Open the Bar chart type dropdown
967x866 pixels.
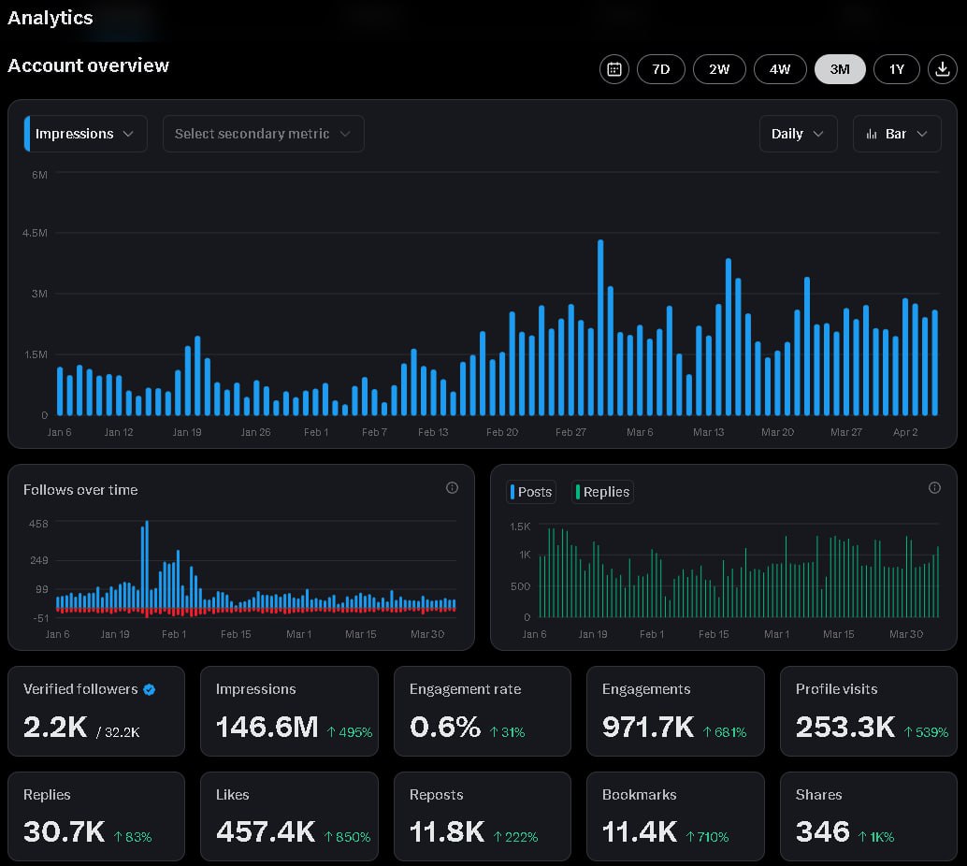pos(897,134)
